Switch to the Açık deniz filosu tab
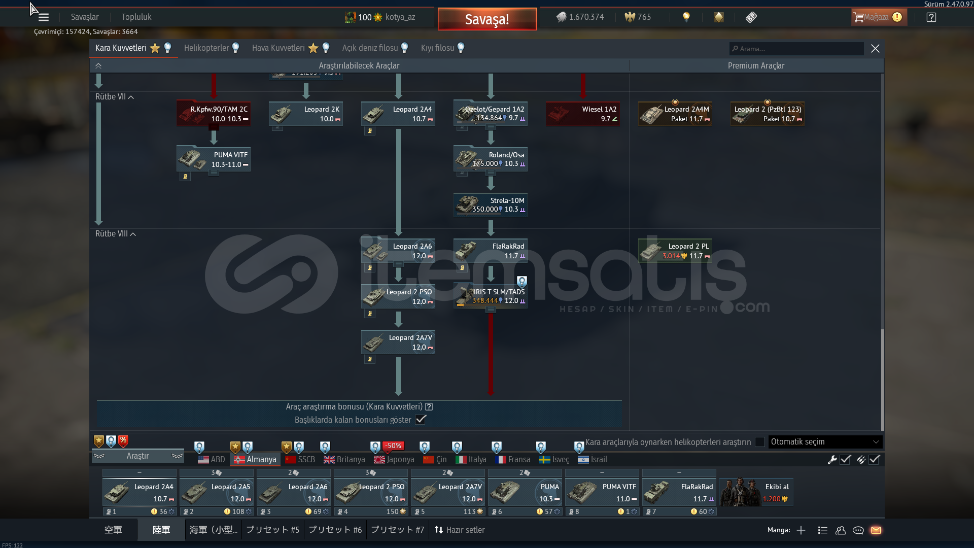 [x=375, y=48]
